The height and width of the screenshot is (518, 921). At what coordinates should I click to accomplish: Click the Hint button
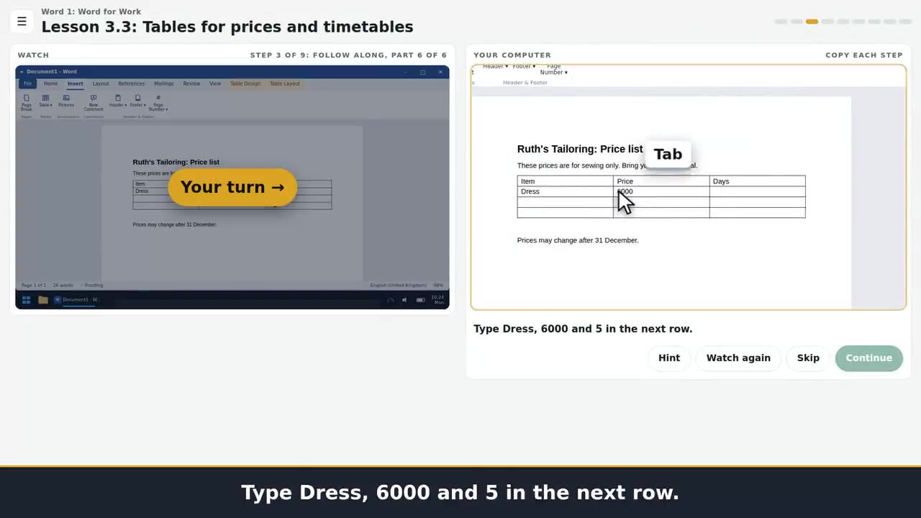tap(669, 358)
